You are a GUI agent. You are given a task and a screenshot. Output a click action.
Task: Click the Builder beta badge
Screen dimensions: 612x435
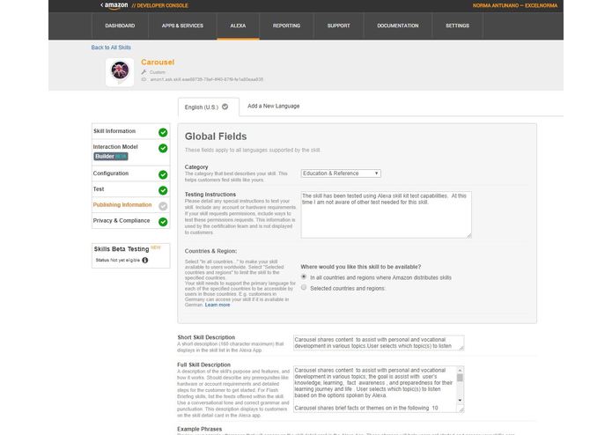111,157
